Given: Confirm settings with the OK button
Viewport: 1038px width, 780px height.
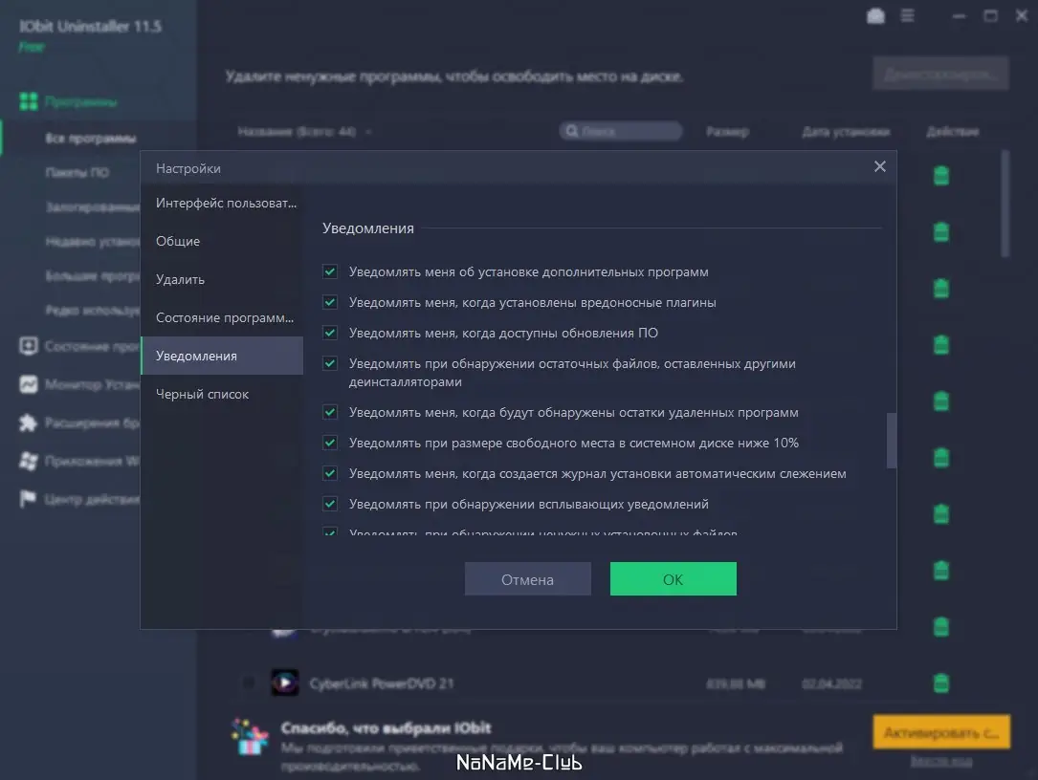Looking at the screenshot, I should pos(673,579).
